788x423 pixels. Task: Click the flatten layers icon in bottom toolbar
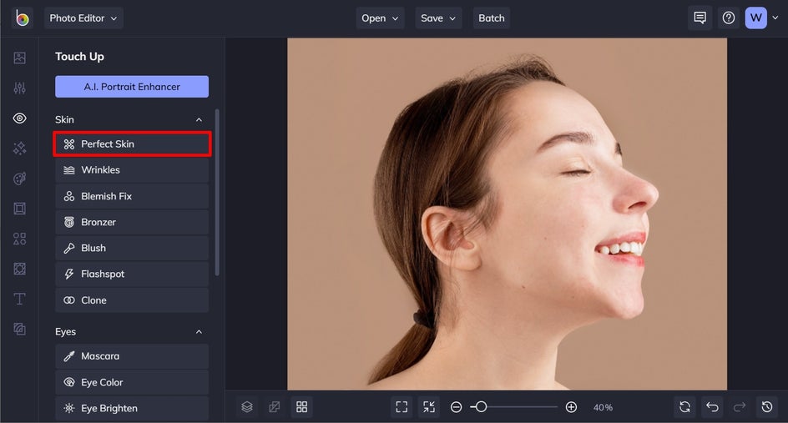(275, 407)
